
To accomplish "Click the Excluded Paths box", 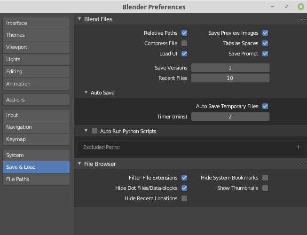I will click(x=191, y=147).
